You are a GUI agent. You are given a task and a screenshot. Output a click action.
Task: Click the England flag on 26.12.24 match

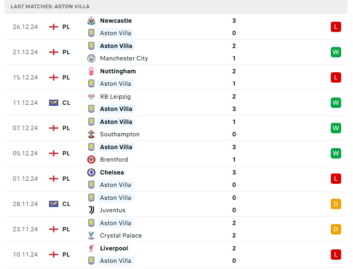(53, 27)
